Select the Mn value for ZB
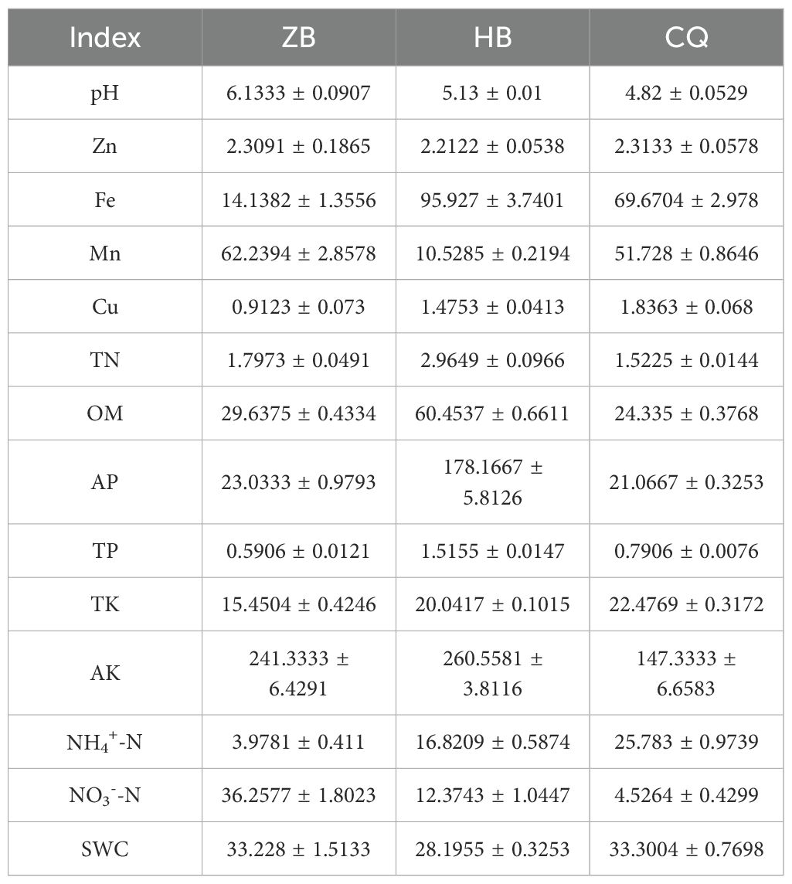 coord(299,253)
